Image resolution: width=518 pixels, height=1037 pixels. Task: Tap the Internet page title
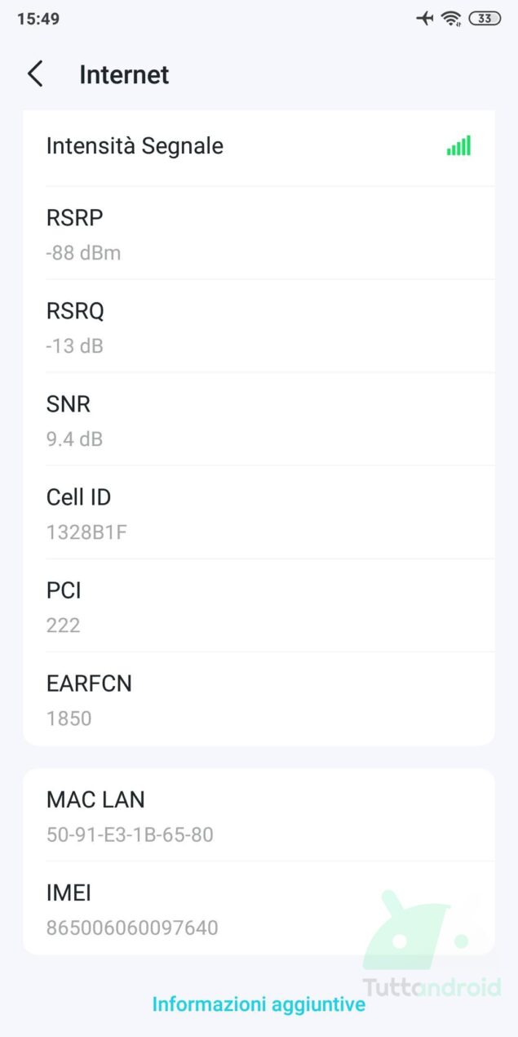point(124,74)
